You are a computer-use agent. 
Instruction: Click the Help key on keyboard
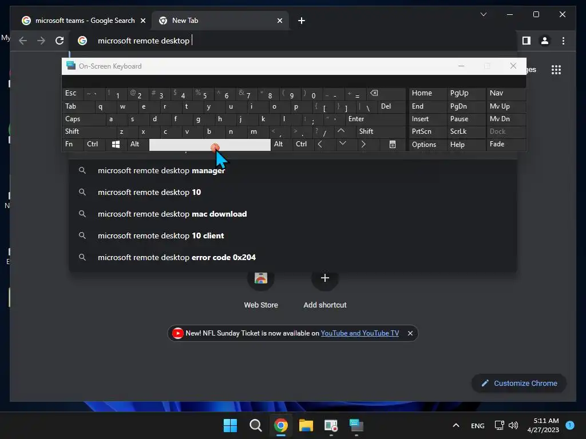[466, 145]
